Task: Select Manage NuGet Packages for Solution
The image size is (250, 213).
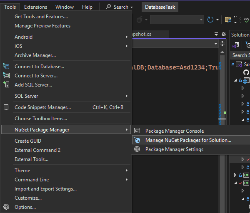Action: [x=188, y=140]
